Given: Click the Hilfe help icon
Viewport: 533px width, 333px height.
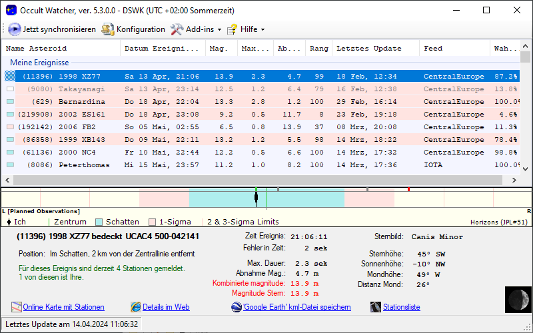Looking at the screenshot, I should click(x=232, y=29).
